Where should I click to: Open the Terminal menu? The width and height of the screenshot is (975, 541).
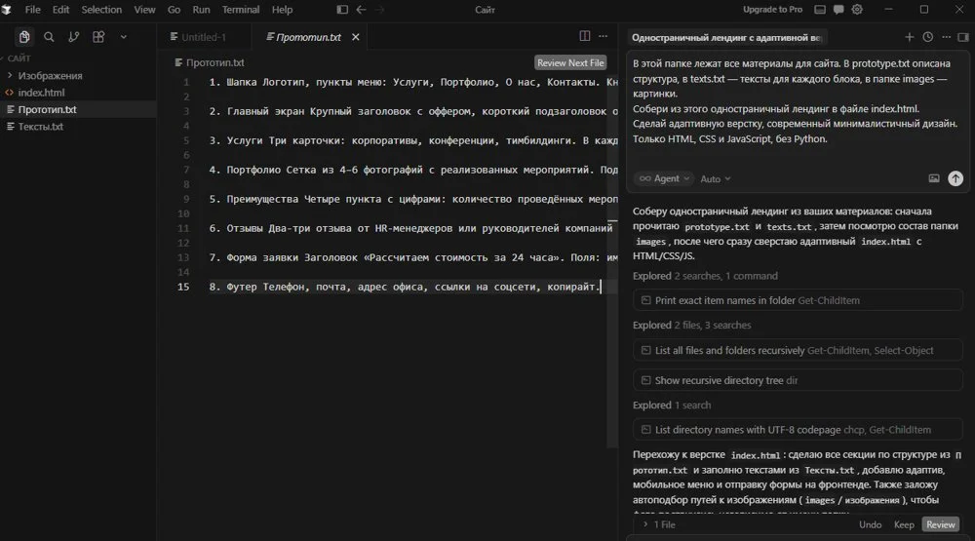tap(241, 10)
